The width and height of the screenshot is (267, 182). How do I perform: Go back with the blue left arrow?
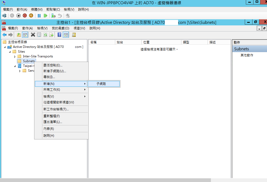point(4,35)
